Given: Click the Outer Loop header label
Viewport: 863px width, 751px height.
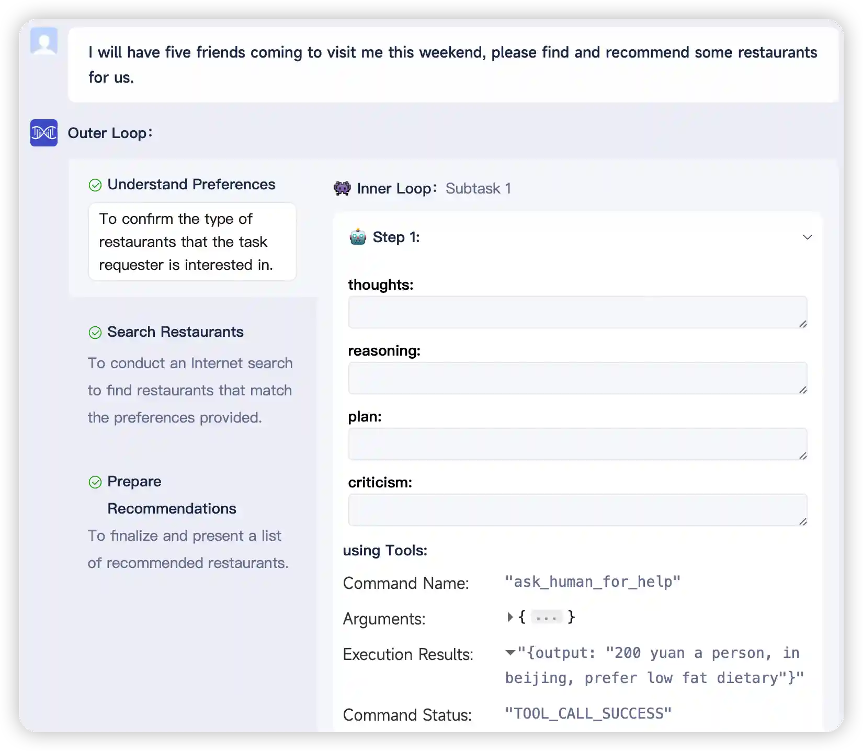Looking at the screenshot, I should (109, 133).
